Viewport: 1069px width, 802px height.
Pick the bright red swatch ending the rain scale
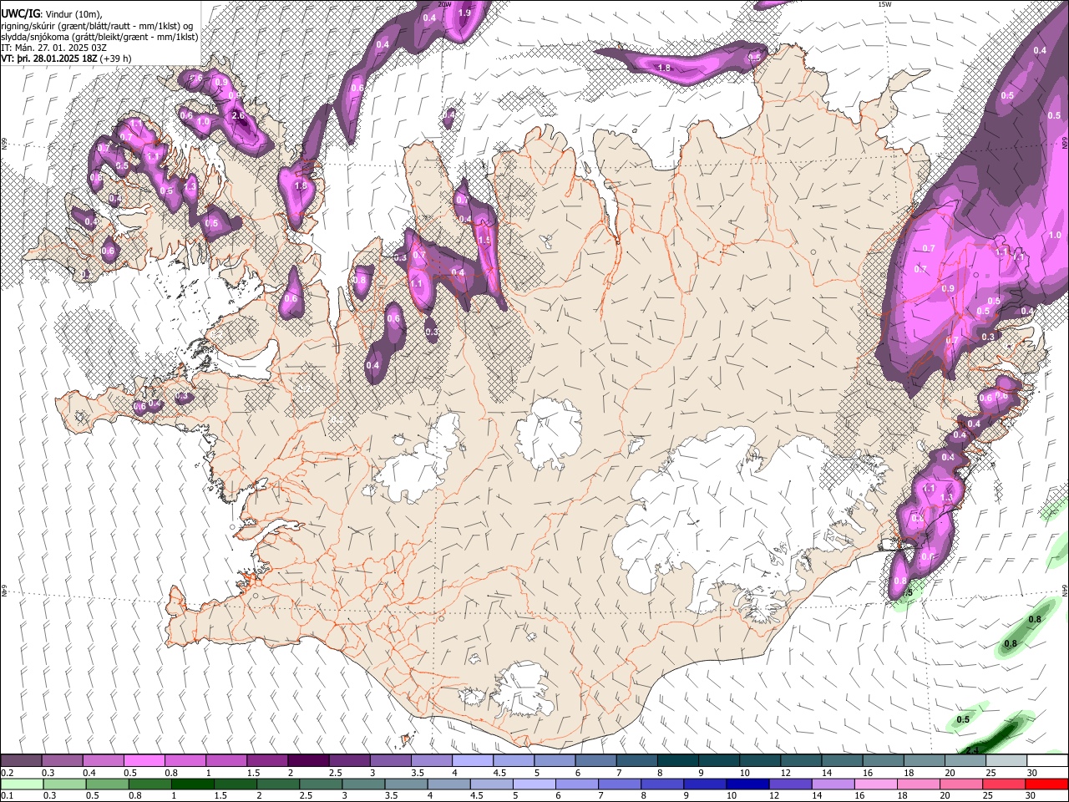pos(1047,784)
